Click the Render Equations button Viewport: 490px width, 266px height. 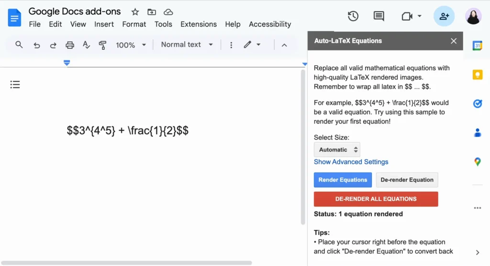[x=343, y=180]
